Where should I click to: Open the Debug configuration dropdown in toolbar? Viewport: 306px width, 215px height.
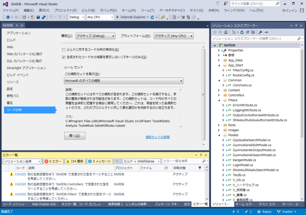point(76,17)
